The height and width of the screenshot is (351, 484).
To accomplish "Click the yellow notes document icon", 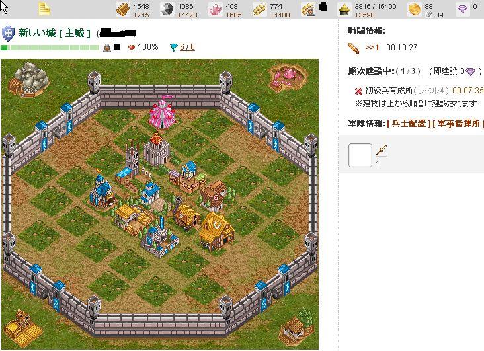I will coord(44,9).
